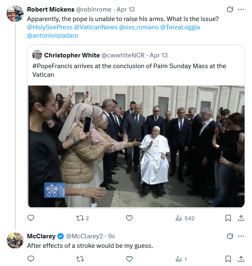
Task: Open Grok icon on McClarey's reply
Action: pyautogui.click(x=230, y=236)
